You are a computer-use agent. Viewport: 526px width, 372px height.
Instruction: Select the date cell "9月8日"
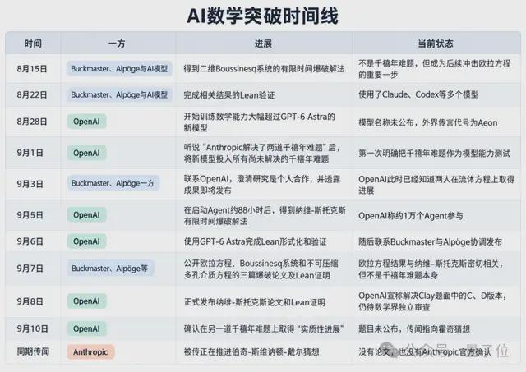point(30,301)
